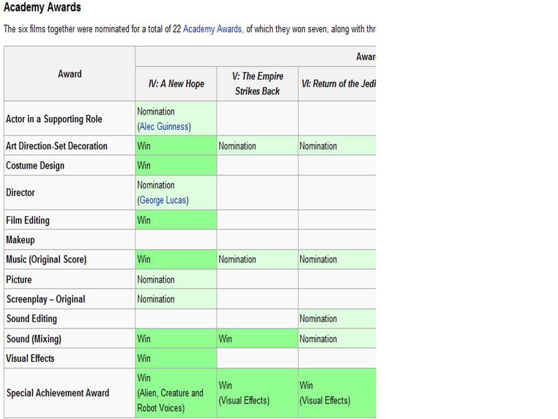Select the 'Win' cell in Costume Design row

[176, 165]
